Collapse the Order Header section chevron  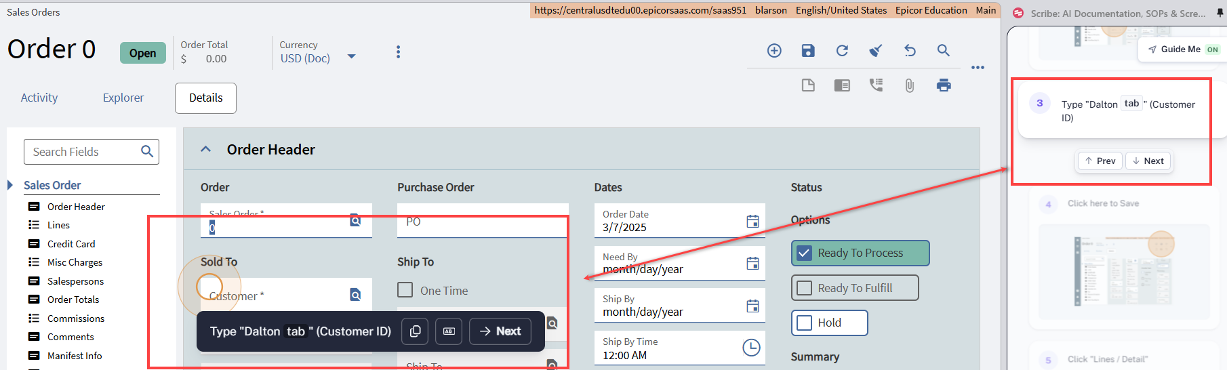pyautogui.click(x=206, y=149)
